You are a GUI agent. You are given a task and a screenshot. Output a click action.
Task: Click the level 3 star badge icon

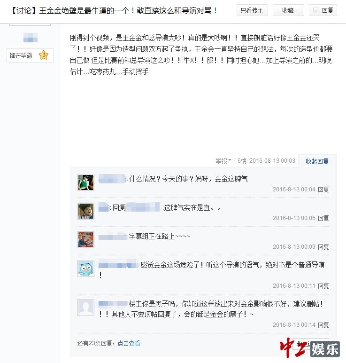point(44,55)
